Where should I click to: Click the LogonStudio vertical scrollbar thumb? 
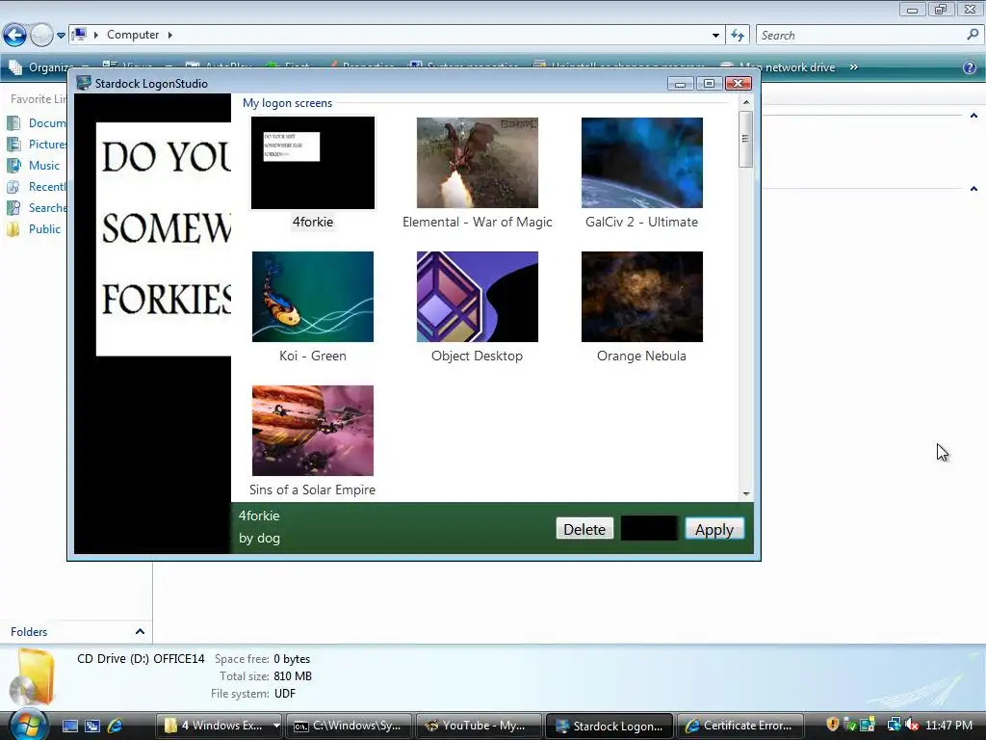(746, 139)
